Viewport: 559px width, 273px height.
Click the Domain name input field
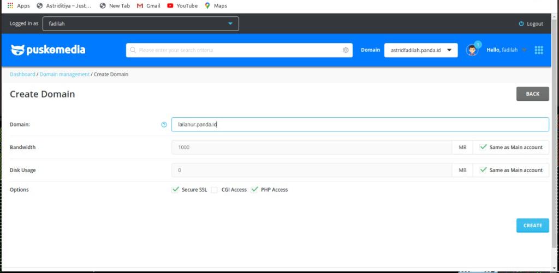(360, 125)
